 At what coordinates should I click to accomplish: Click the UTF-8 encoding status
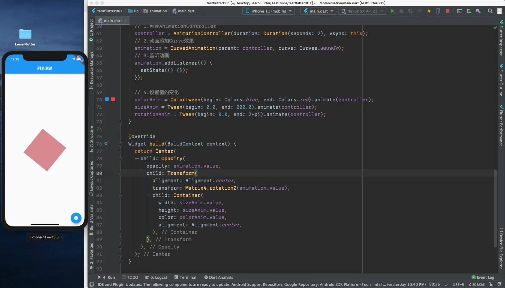pyautogui.click(x=458, y=284)
